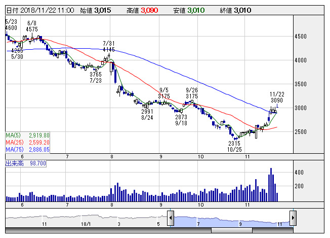This screenshot has width=330, height=238.
Task: Select the MA(25) legend entry
Action: pyautogui.click(x=27, y=143)
